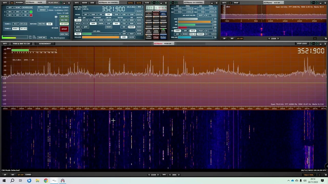Click the Enter key on the frequency keypad
The height and width of the screenshot is (184, 328).
point(163,37)
